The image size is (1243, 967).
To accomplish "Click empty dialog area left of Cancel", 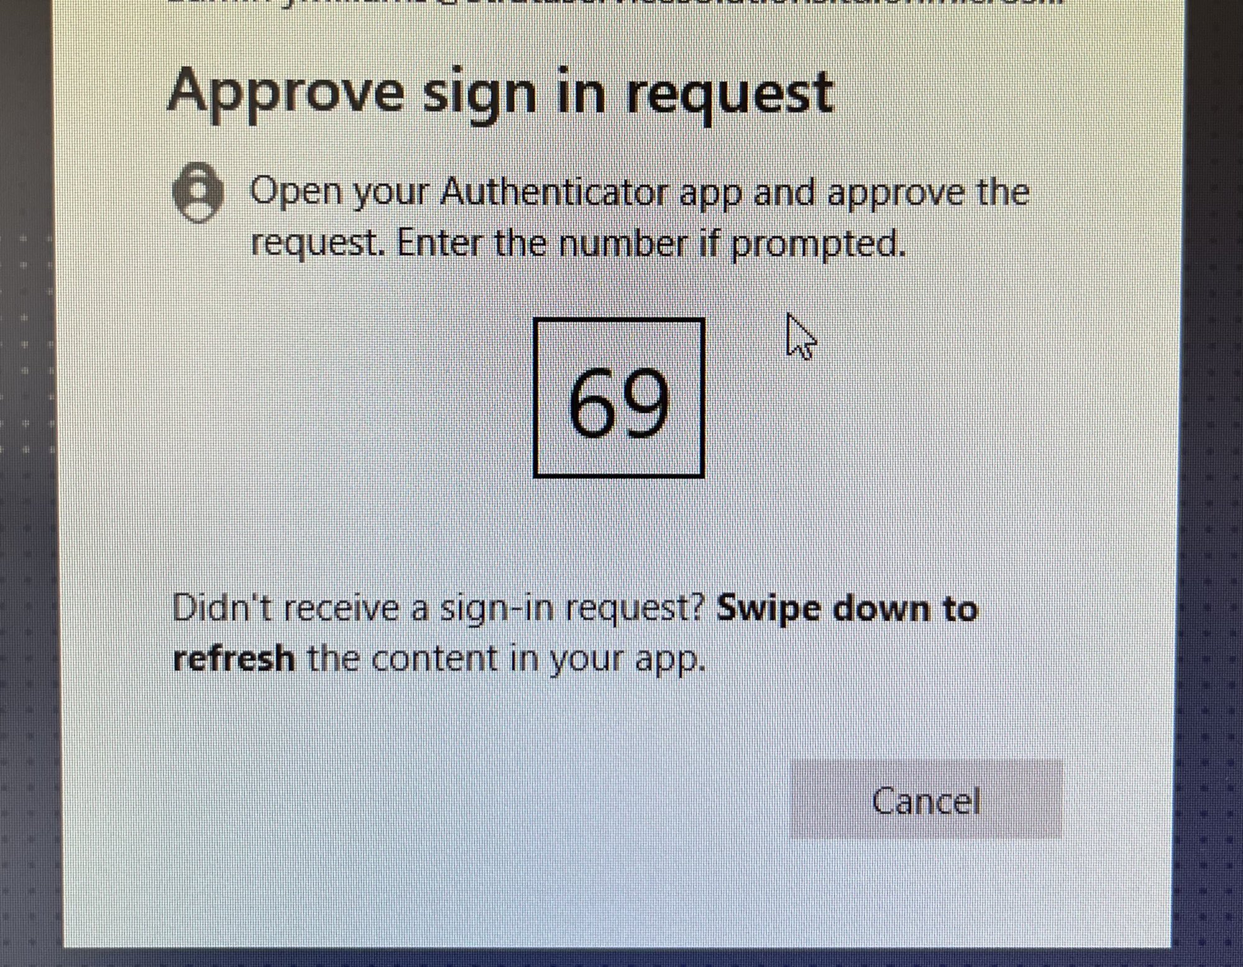I will 435,800.
